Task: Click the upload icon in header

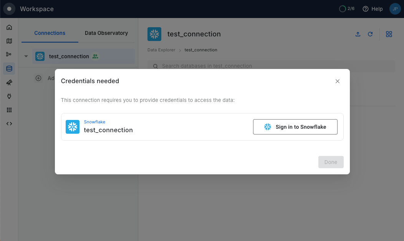Action: (358, 34)
